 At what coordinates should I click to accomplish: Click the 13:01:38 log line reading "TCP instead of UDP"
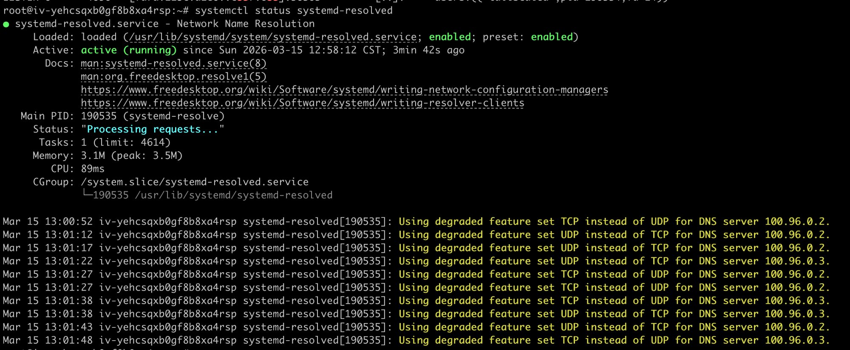416,300
